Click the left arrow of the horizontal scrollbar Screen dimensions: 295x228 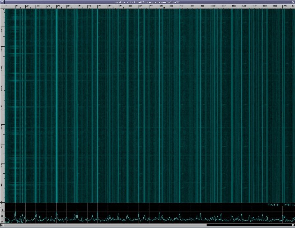click(1, 225)
